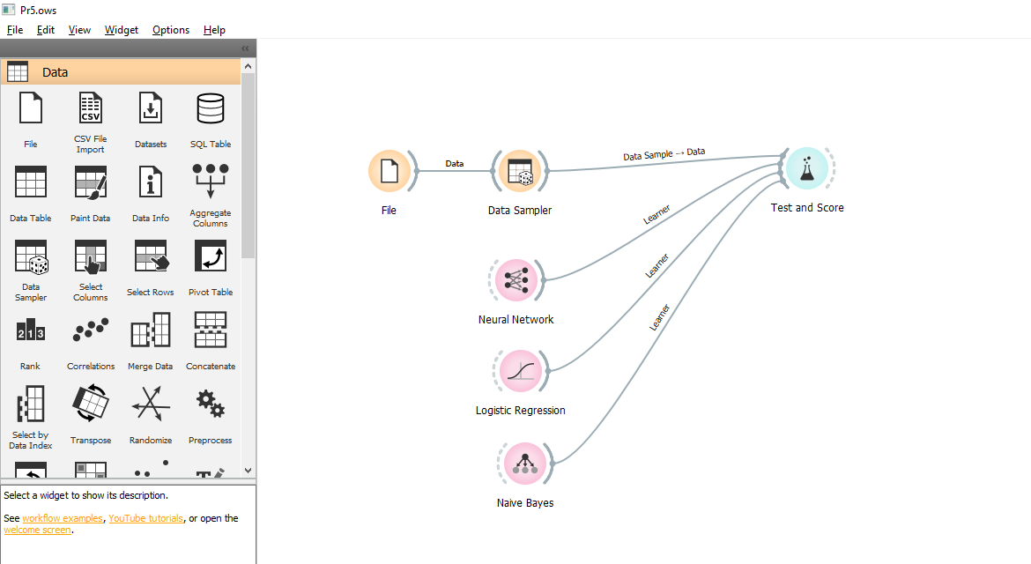
Task: Add the Preprocess widget
Action: tap(210, 404)
